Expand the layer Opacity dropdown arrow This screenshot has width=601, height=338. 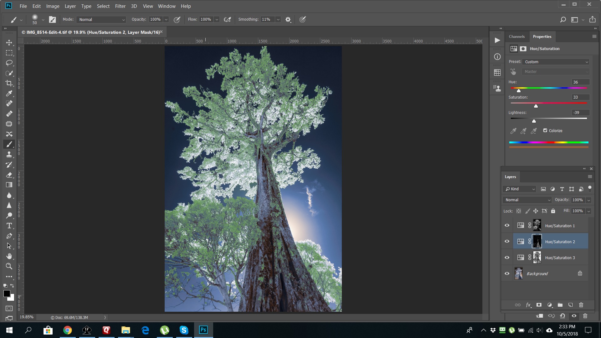click(589, 200)
